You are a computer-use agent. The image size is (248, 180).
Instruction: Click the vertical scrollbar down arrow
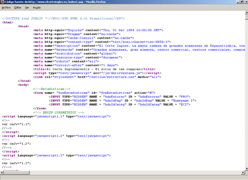(246, 168)
